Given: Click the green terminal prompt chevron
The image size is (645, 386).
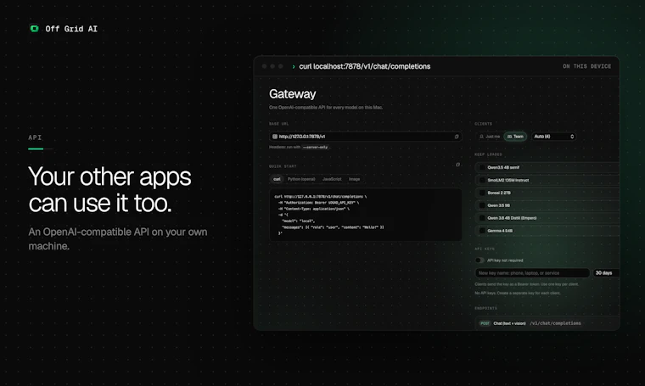Looking at the screenshot, I should pos(294,66).
